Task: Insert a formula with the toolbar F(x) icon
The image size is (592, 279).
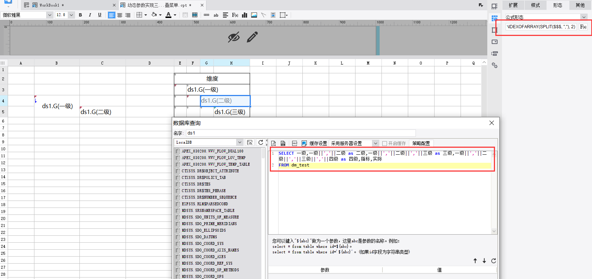Action: (235, 15)
